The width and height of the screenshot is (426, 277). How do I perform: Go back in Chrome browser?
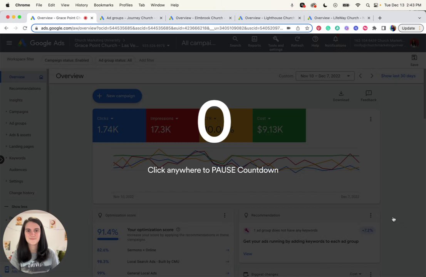pos(6,28)
